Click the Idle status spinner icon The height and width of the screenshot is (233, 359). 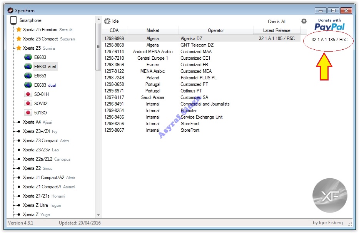[107, 21]
